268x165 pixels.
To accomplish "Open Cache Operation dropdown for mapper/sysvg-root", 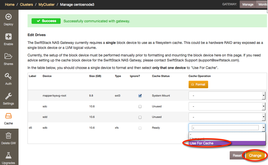I will tap(227, 96).
